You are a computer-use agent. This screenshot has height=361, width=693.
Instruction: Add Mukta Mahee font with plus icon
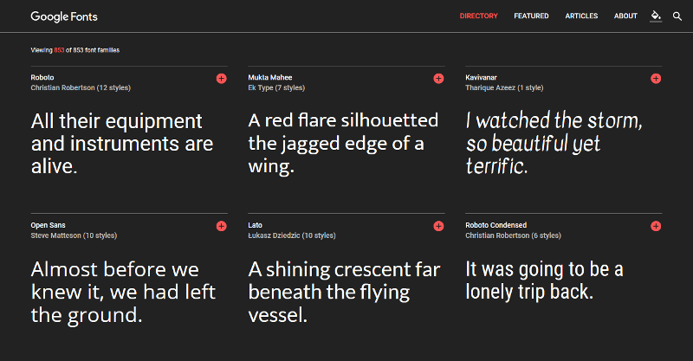pos(438,79)
